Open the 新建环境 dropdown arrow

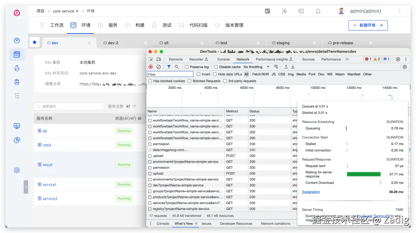tap(381, 25)
